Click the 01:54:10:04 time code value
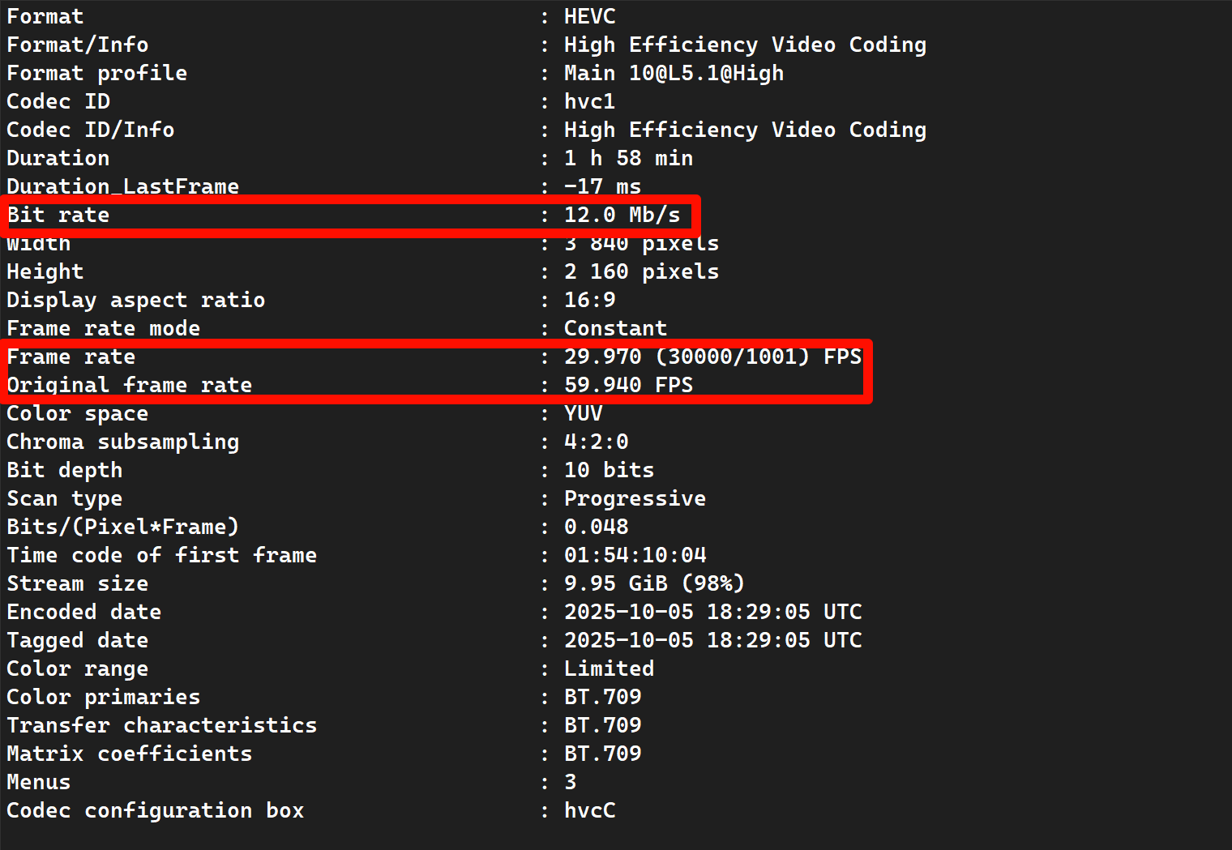The height and width of the screenshot is (850, 1232). tap(635, 555)
